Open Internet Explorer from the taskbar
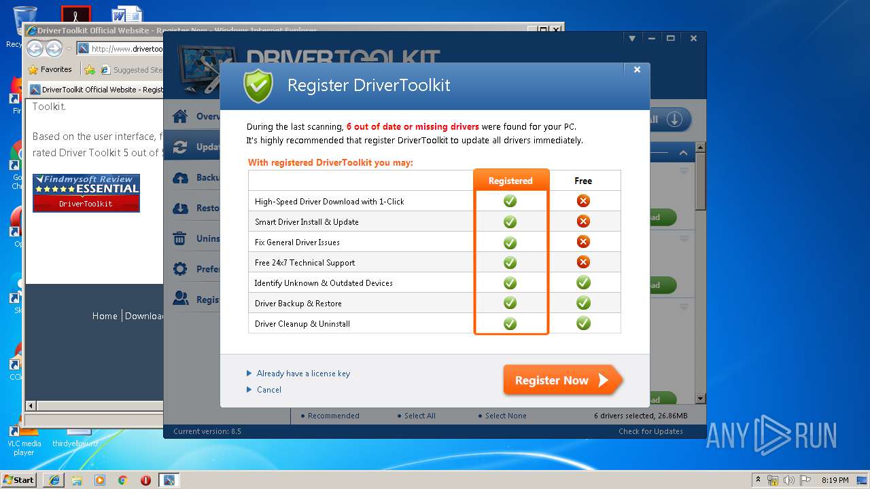 point(54,480)
